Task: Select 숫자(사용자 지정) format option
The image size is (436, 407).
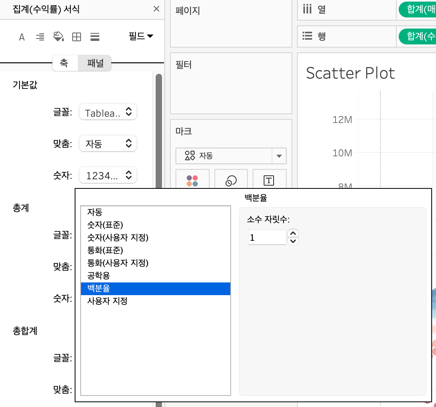Action: [x=155, y=238]
